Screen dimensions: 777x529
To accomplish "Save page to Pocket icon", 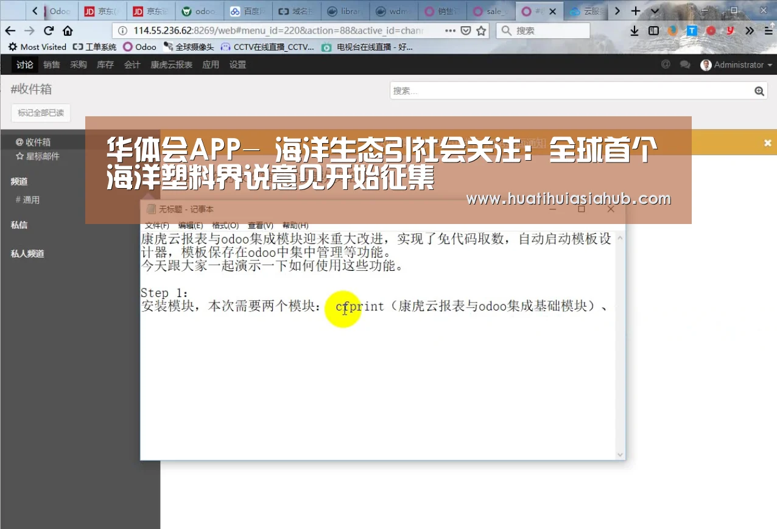I will pos(466,30).
